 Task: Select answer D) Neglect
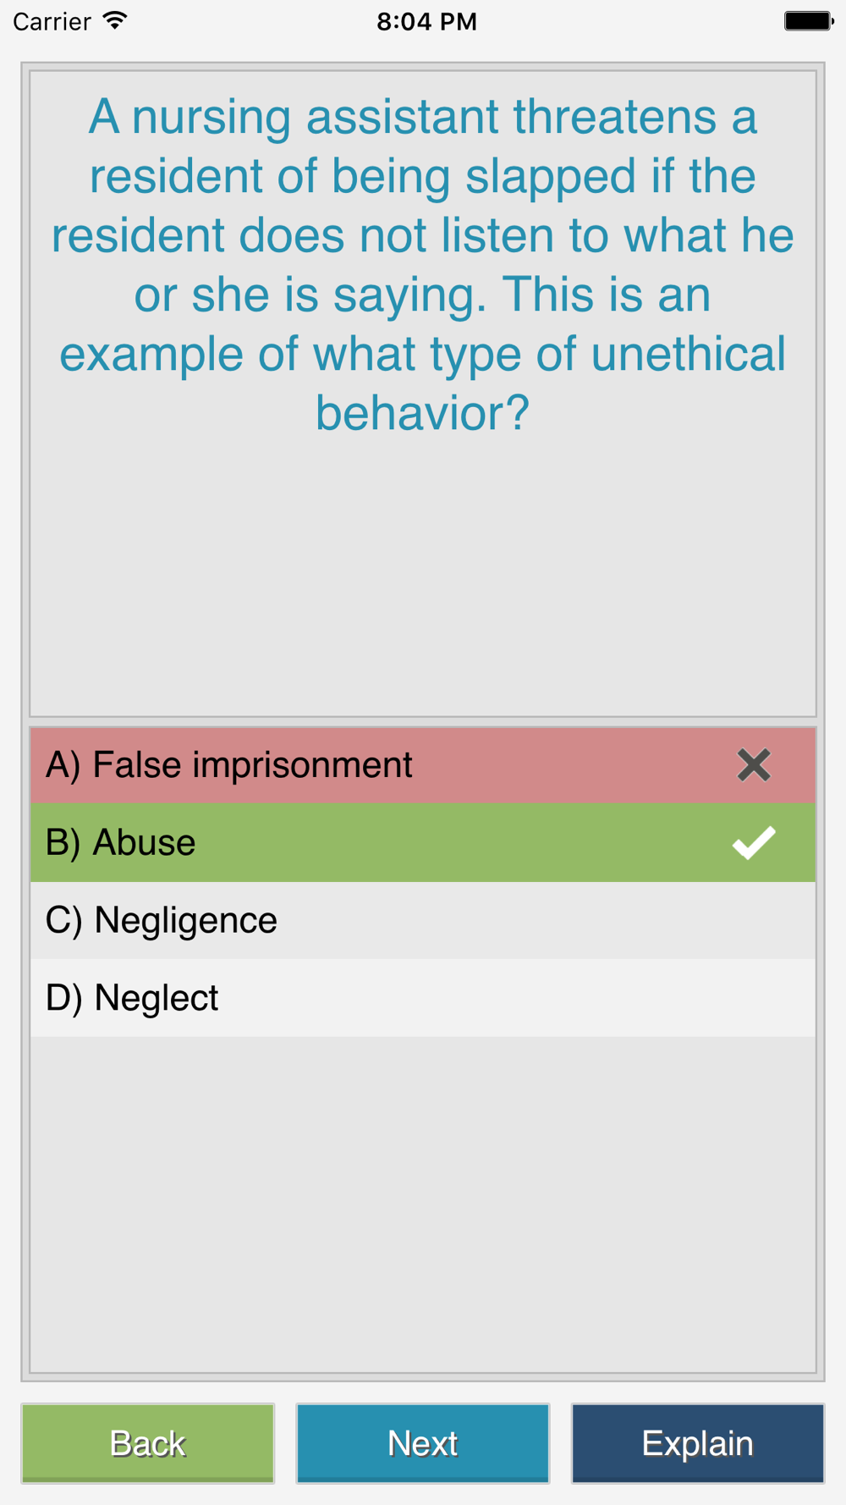click(157, 998)
